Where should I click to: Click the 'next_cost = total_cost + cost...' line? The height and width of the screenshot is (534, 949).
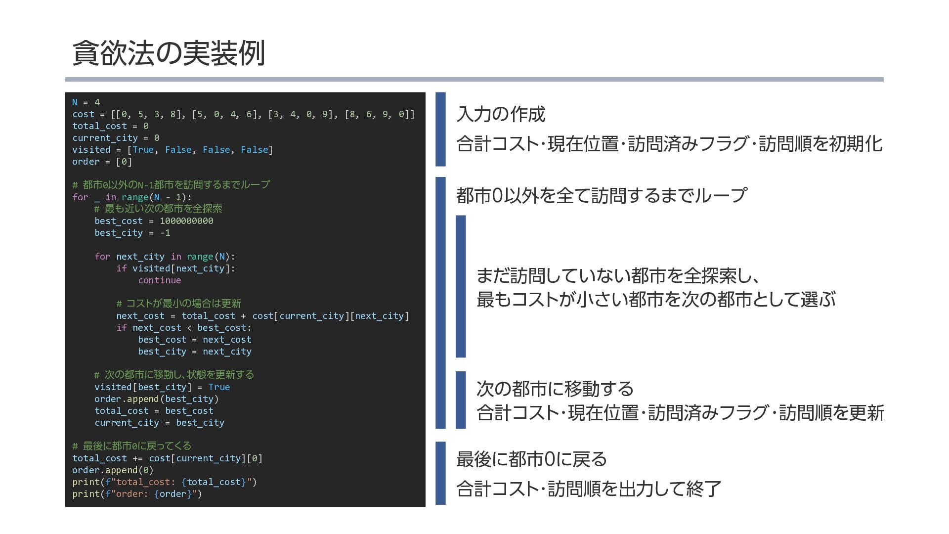pos(262,316)
